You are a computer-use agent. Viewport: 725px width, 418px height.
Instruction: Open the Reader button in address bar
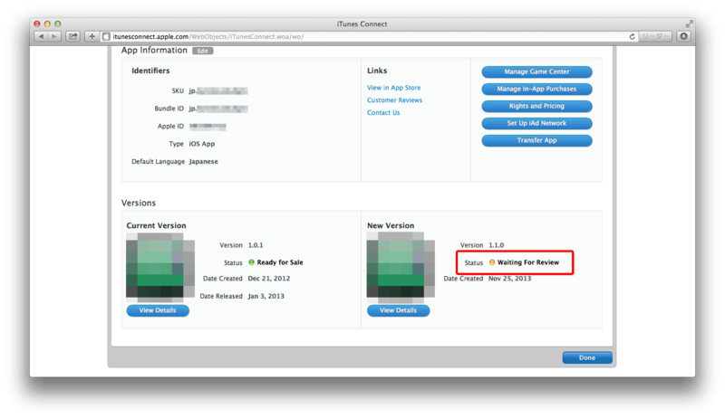coord(654,36)
